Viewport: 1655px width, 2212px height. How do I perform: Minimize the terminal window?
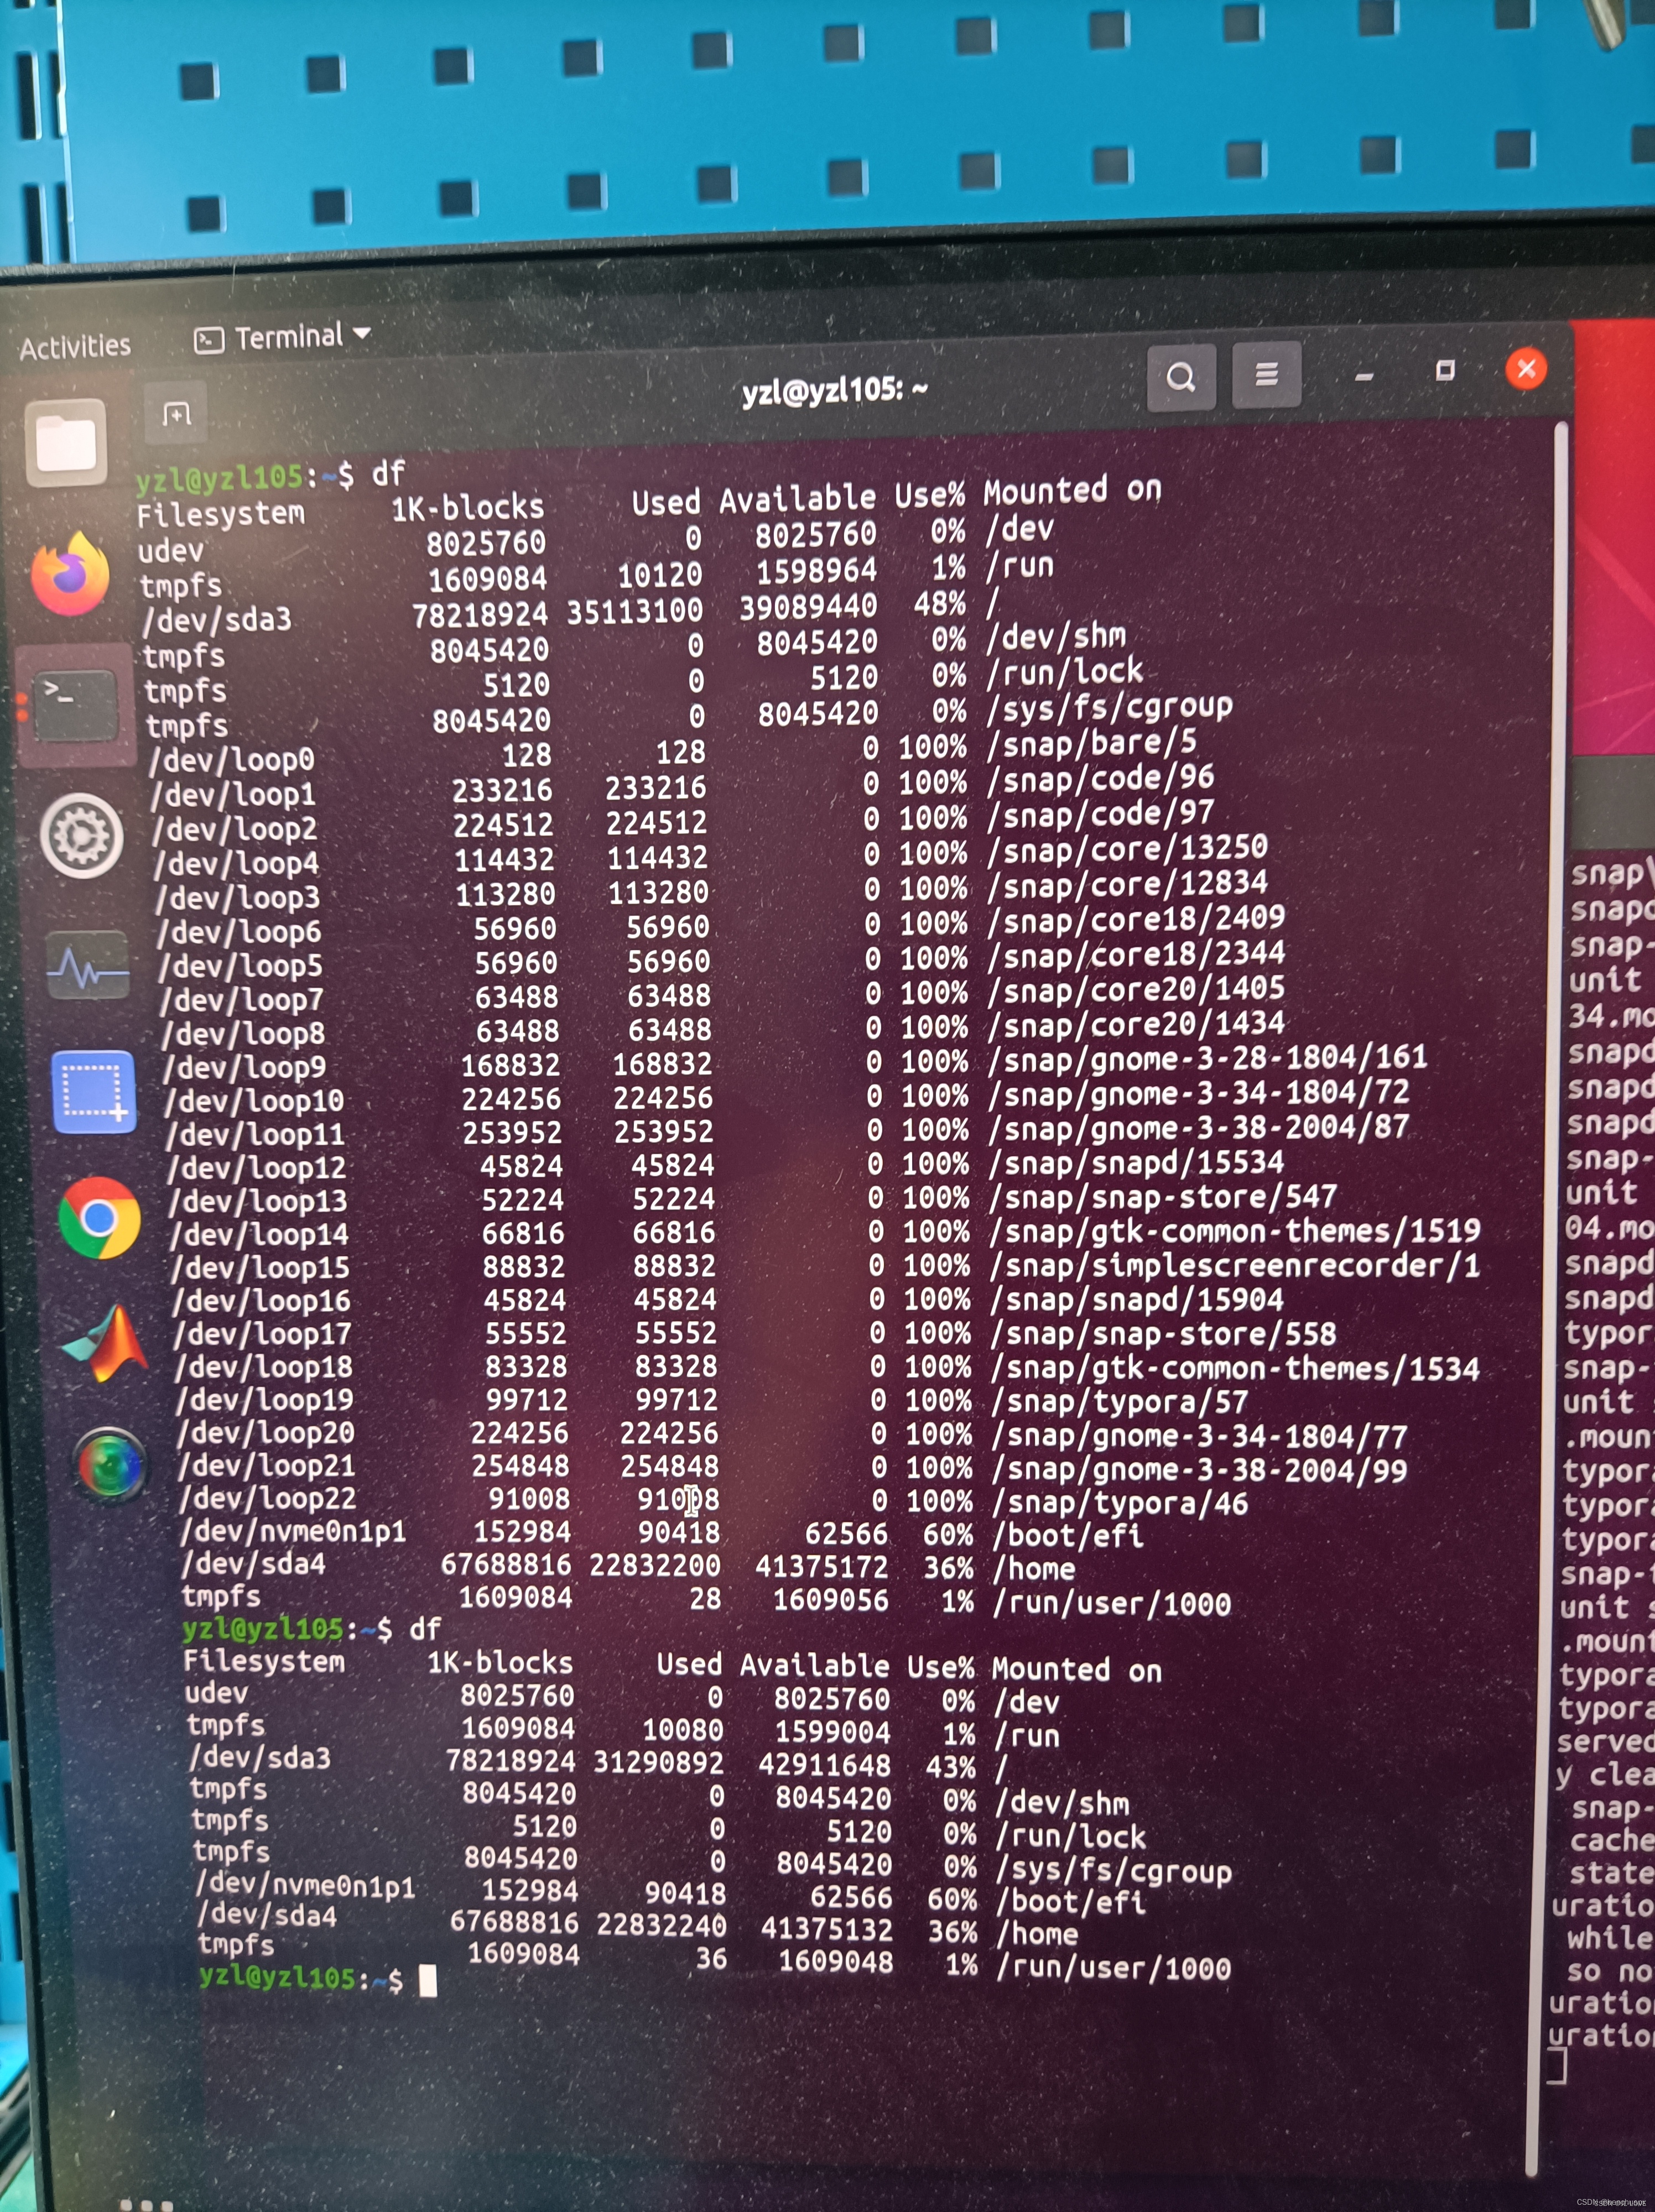[1364, 377]
